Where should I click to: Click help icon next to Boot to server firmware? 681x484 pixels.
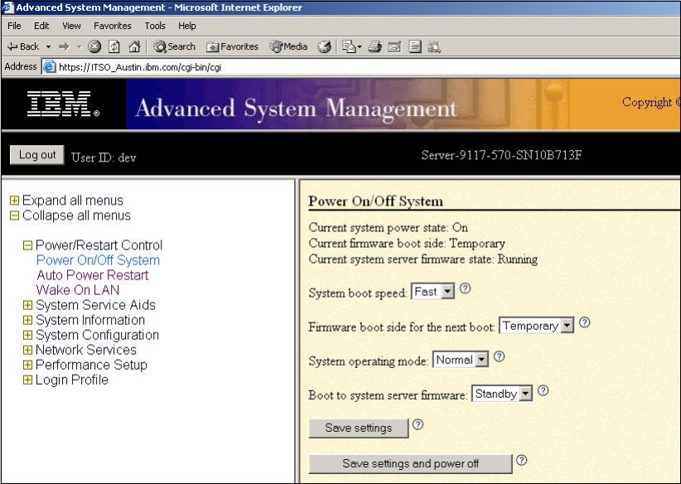pos(543,390)
